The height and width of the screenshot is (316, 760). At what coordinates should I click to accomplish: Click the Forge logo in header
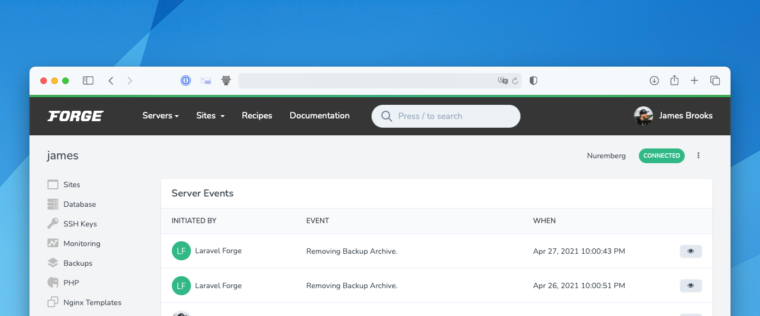(75, 116)
